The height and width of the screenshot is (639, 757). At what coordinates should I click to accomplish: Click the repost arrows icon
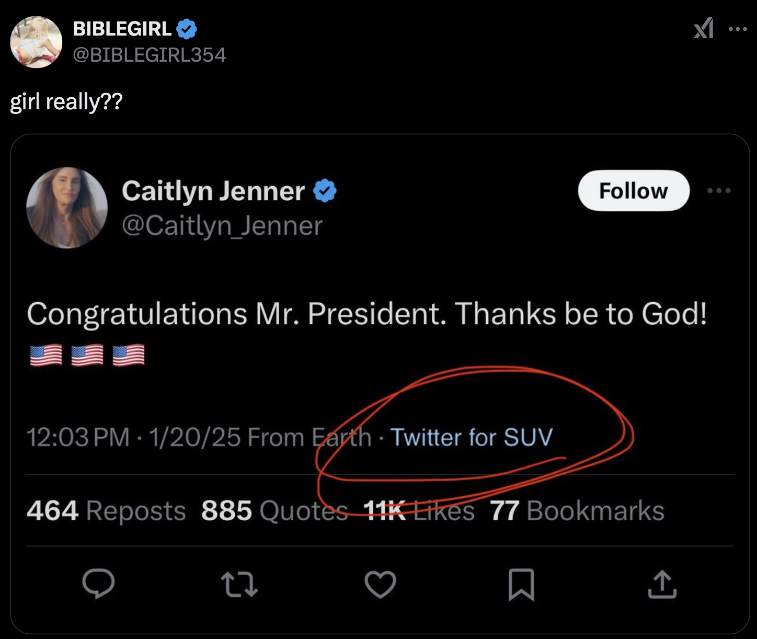point(239,584)
